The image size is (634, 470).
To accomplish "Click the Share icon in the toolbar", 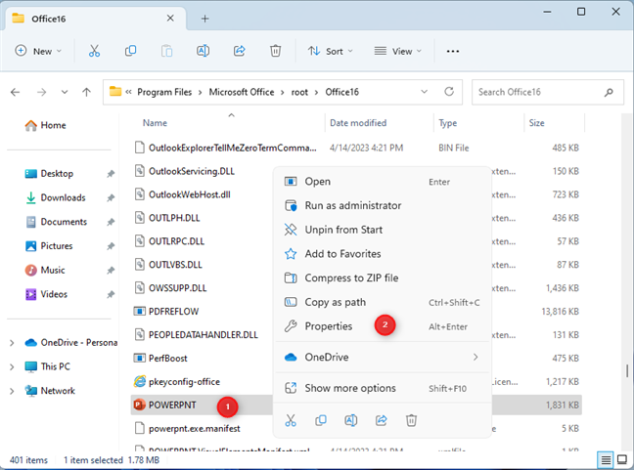I will [240, 51].
